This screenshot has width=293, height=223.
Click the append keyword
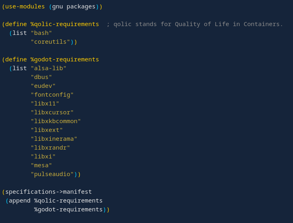[x=19, y=201]
